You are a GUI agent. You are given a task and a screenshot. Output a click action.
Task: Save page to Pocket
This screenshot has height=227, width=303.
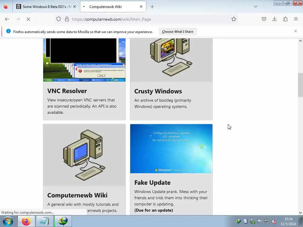[x=264, y=19]
